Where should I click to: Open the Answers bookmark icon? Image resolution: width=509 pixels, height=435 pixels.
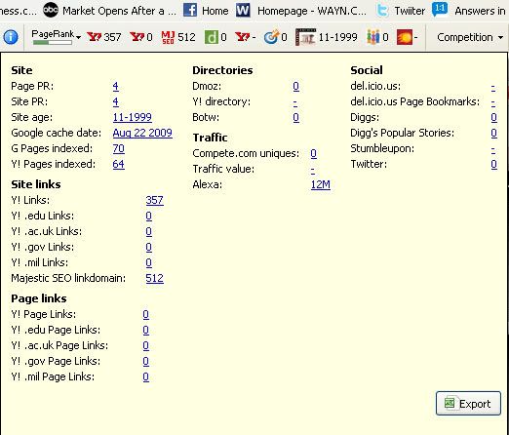[440, 10]
